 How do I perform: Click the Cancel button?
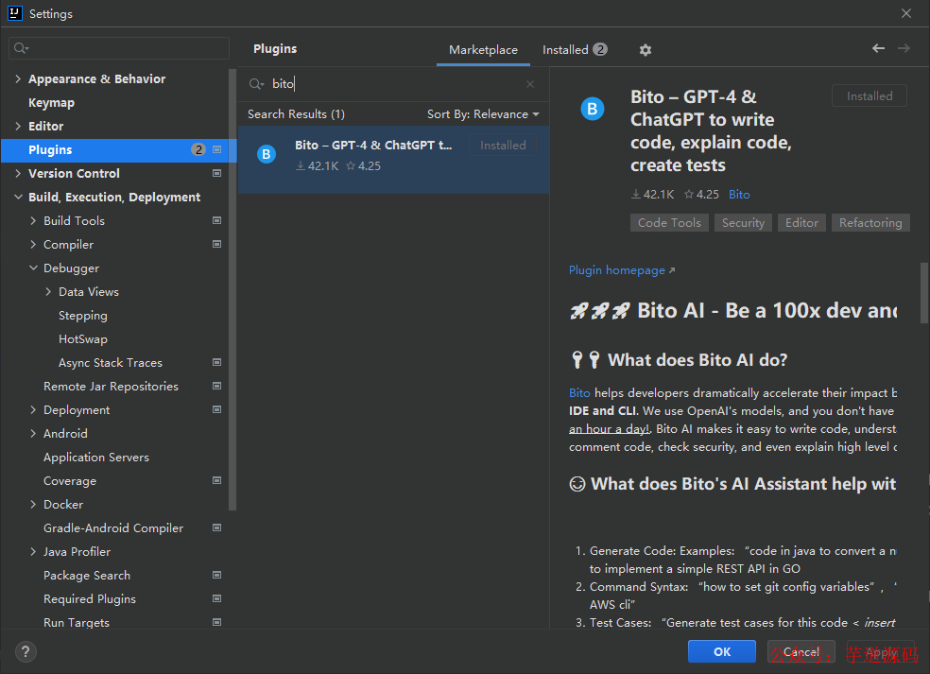tap(801, 651)
